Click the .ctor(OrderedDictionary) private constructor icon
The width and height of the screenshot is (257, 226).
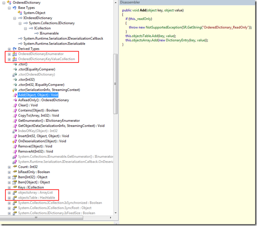pos(14,75)
